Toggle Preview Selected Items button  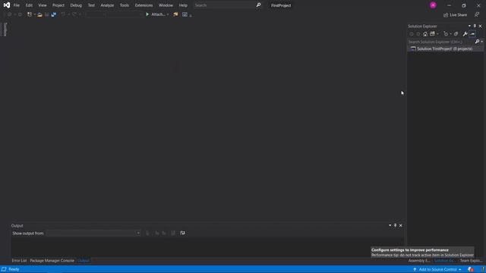click(472, 34)
